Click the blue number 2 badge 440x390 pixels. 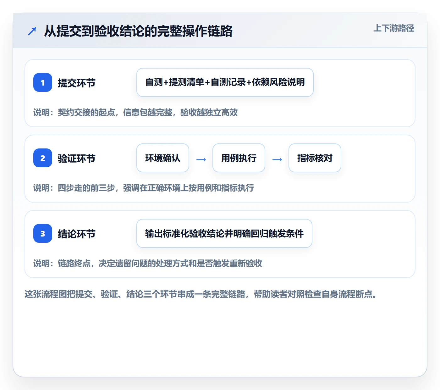tap(43, 158)
